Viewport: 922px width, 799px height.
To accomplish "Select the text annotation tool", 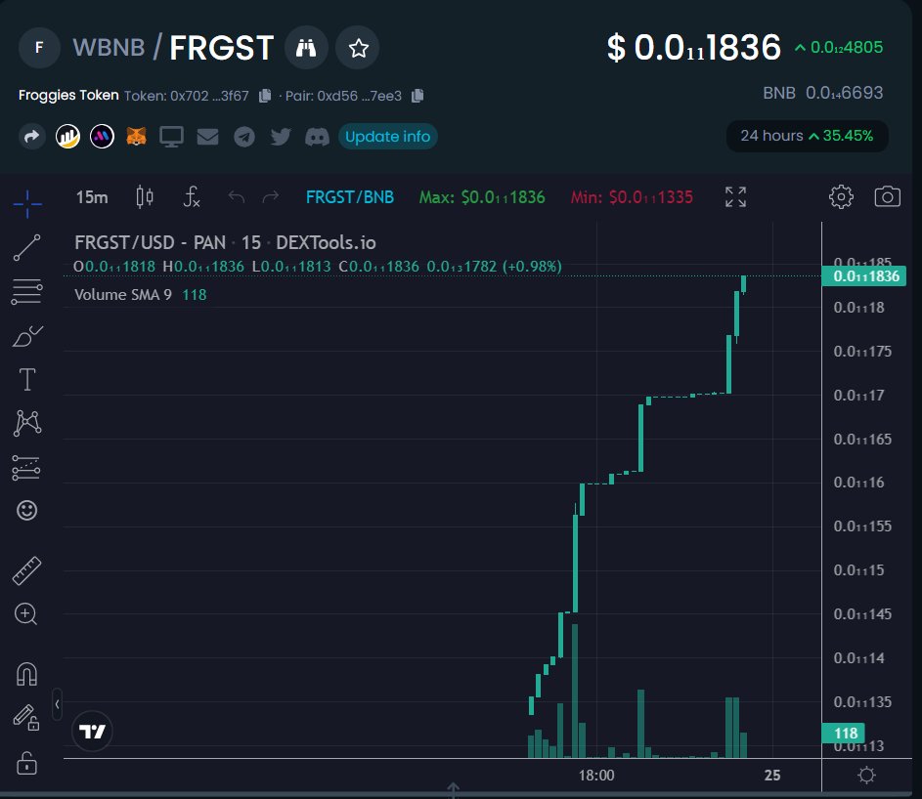I will point(27,379).
